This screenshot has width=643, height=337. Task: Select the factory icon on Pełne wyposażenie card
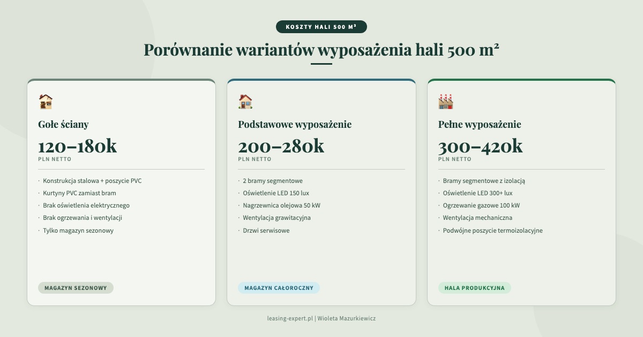(445, 101)
